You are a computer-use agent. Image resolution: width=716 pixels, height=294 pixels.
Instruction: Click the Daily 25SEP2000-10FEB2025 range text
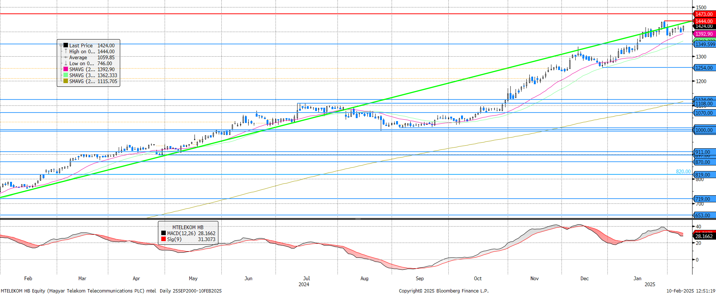191,291
